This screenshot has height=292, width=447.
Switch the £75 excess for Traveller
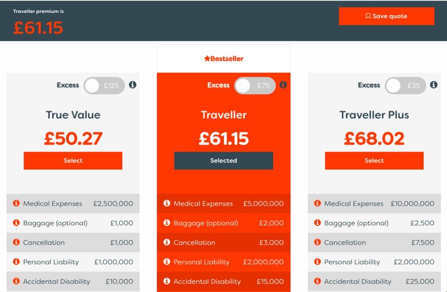click(254, 85)
